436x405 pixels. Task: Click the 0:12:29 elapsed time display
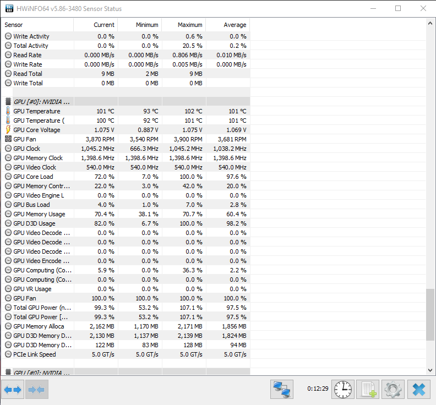click(318, 388)
